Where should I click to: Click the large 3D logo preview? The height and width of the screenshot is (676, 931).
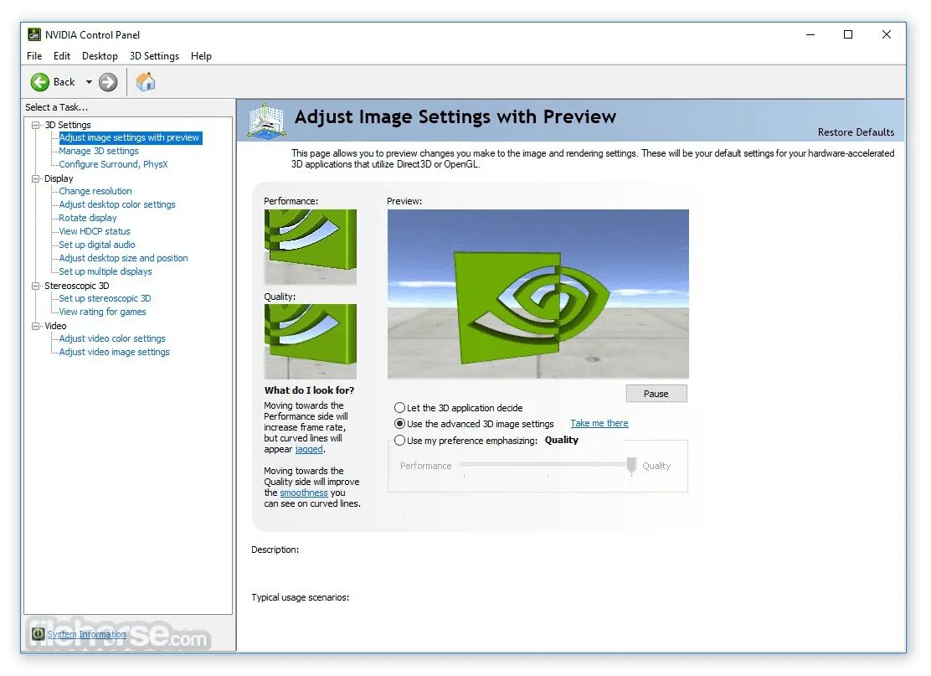(x=538, y=293)
